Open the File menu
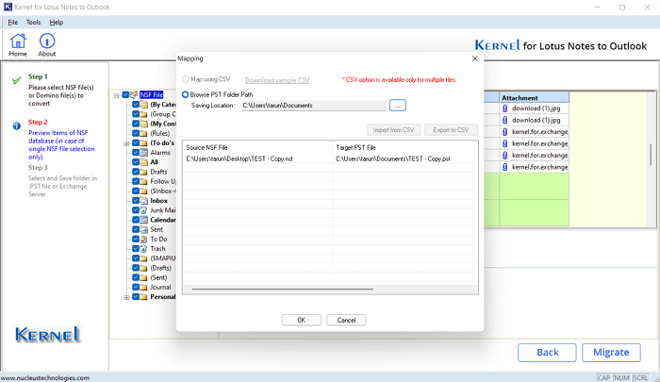Image resolution: width=660 pixels, height=382 pixels. point(12,23)
